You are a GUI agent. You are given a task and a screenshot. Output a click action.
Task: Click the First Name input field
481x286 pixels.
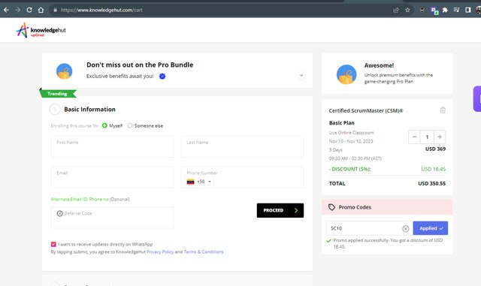pos(112,147)
